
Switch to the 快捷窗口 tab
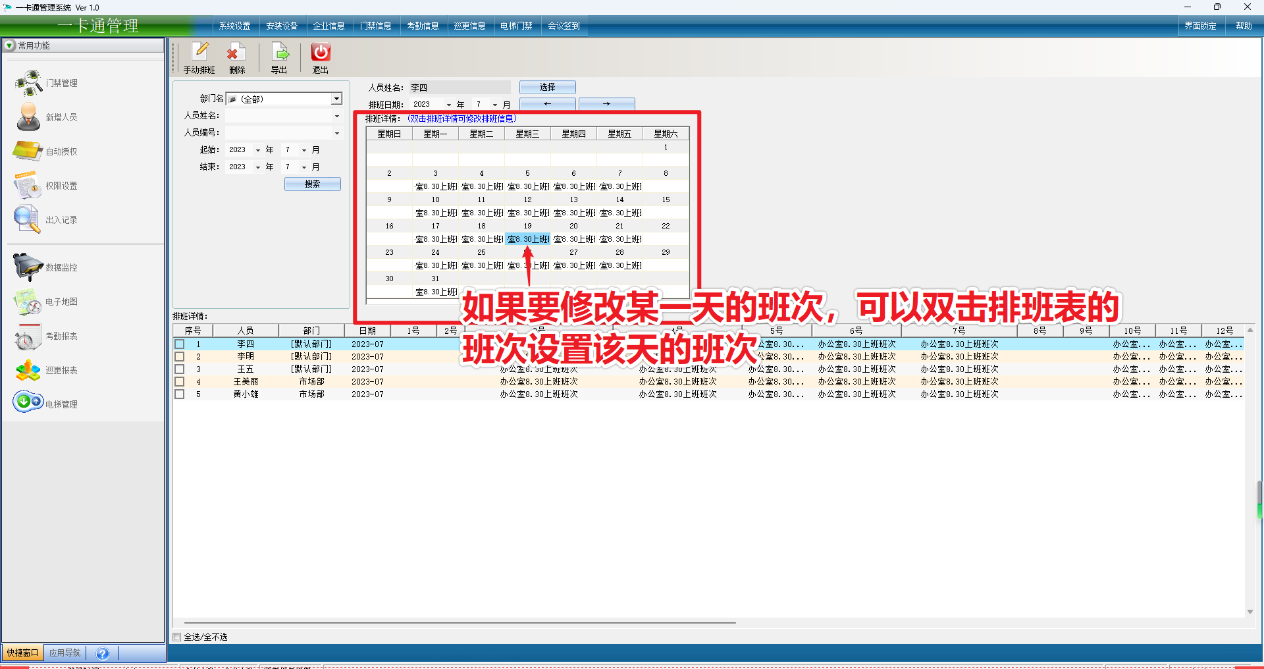pos(22,653)
